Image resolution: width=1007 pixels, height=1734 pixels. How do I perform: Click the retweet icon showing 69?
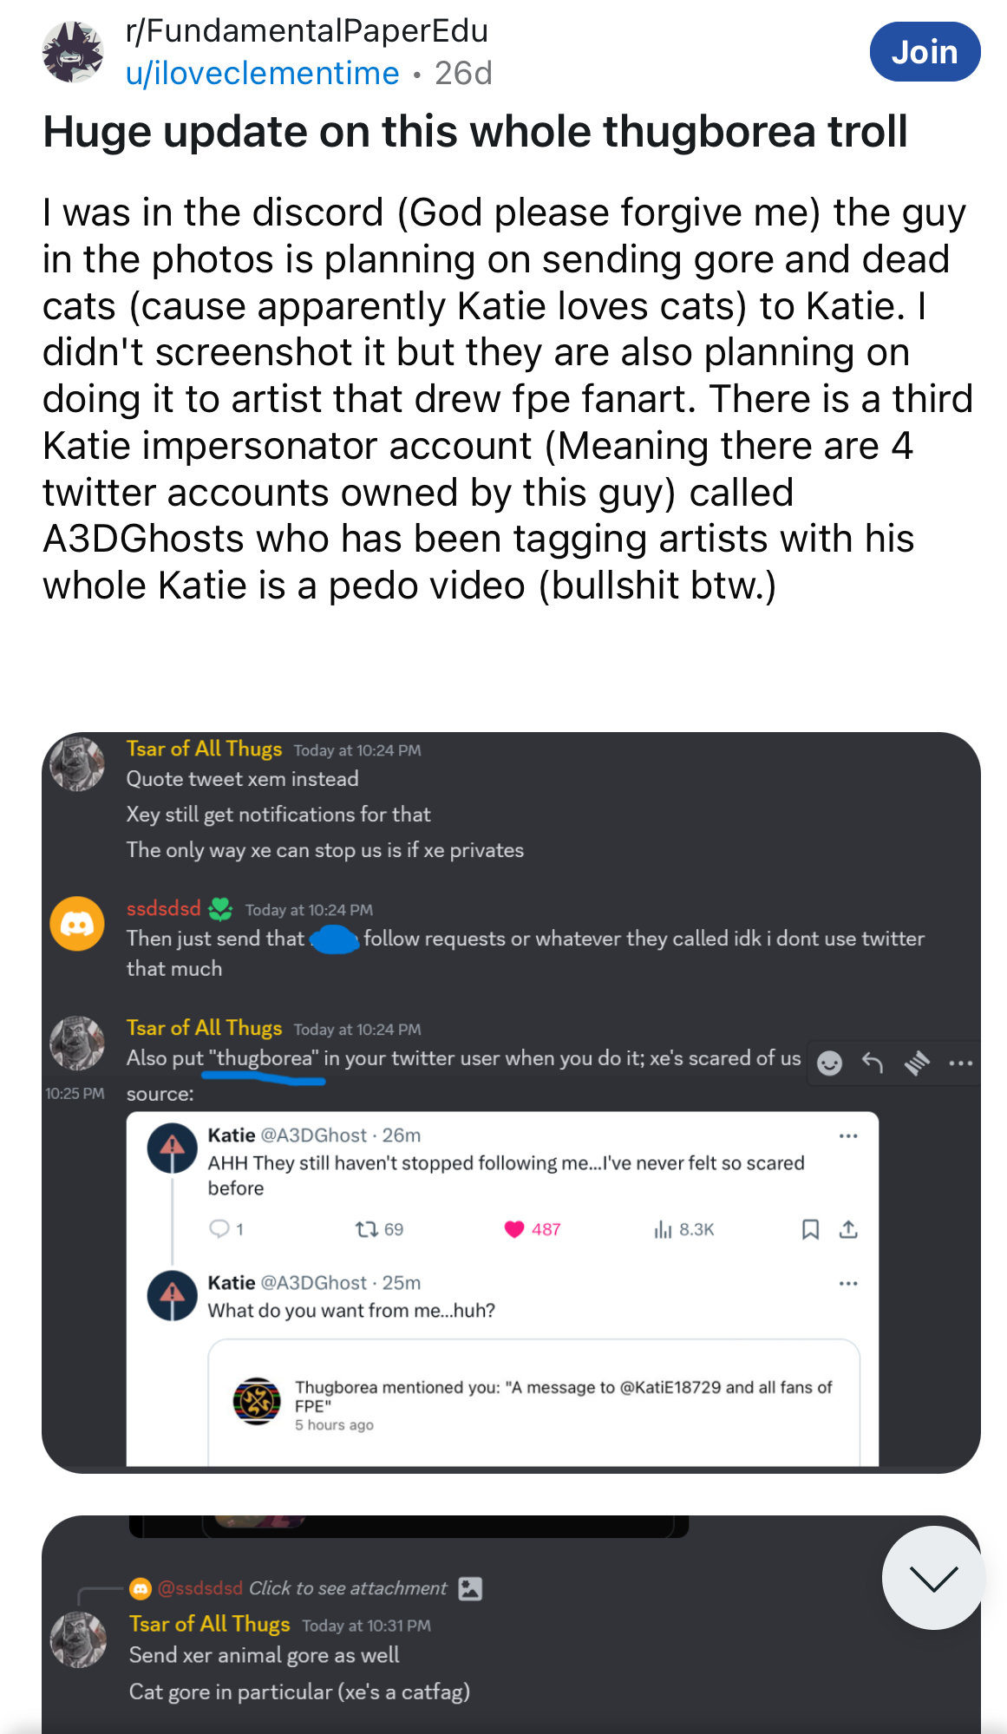(366, 1229)
